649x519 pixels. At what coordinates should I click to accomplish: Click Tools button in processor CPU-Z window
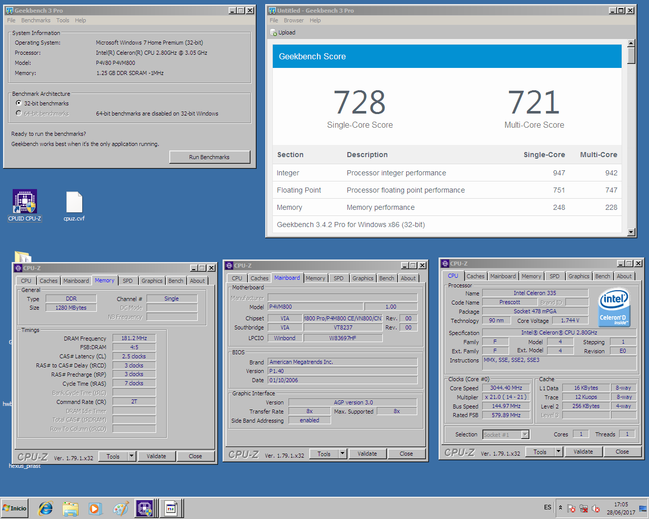(540, 452)
